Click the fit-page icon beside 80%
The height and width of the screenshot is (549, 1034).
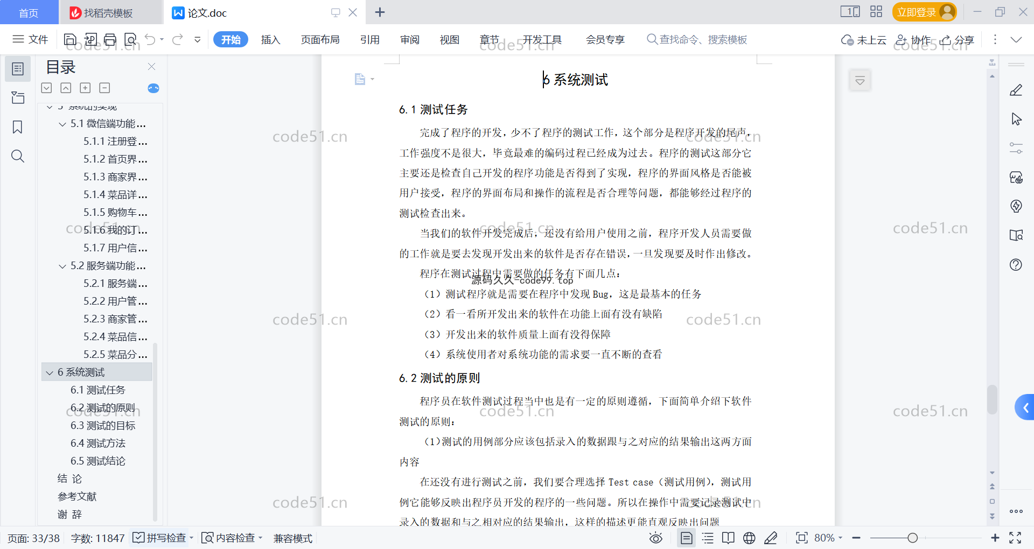[x=802, y=538]
